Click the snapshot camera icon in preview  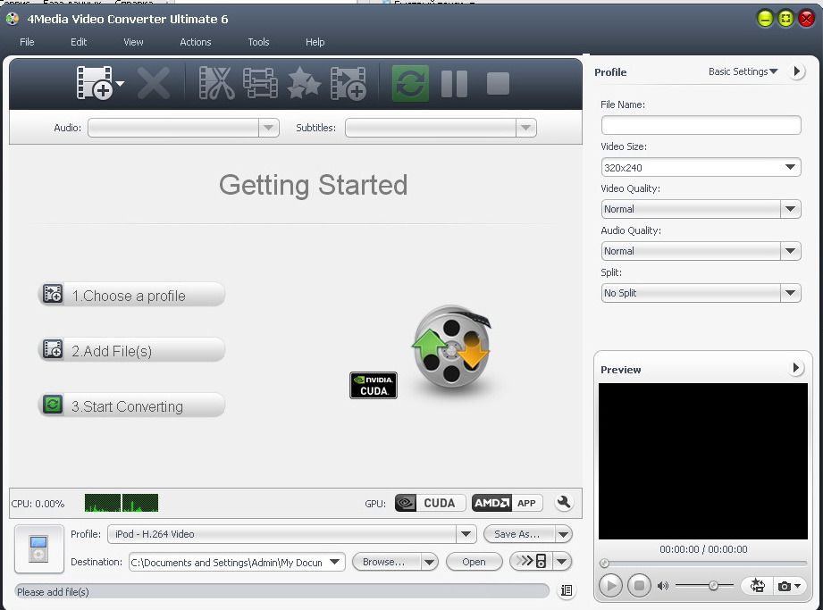[x=785, y=586]
